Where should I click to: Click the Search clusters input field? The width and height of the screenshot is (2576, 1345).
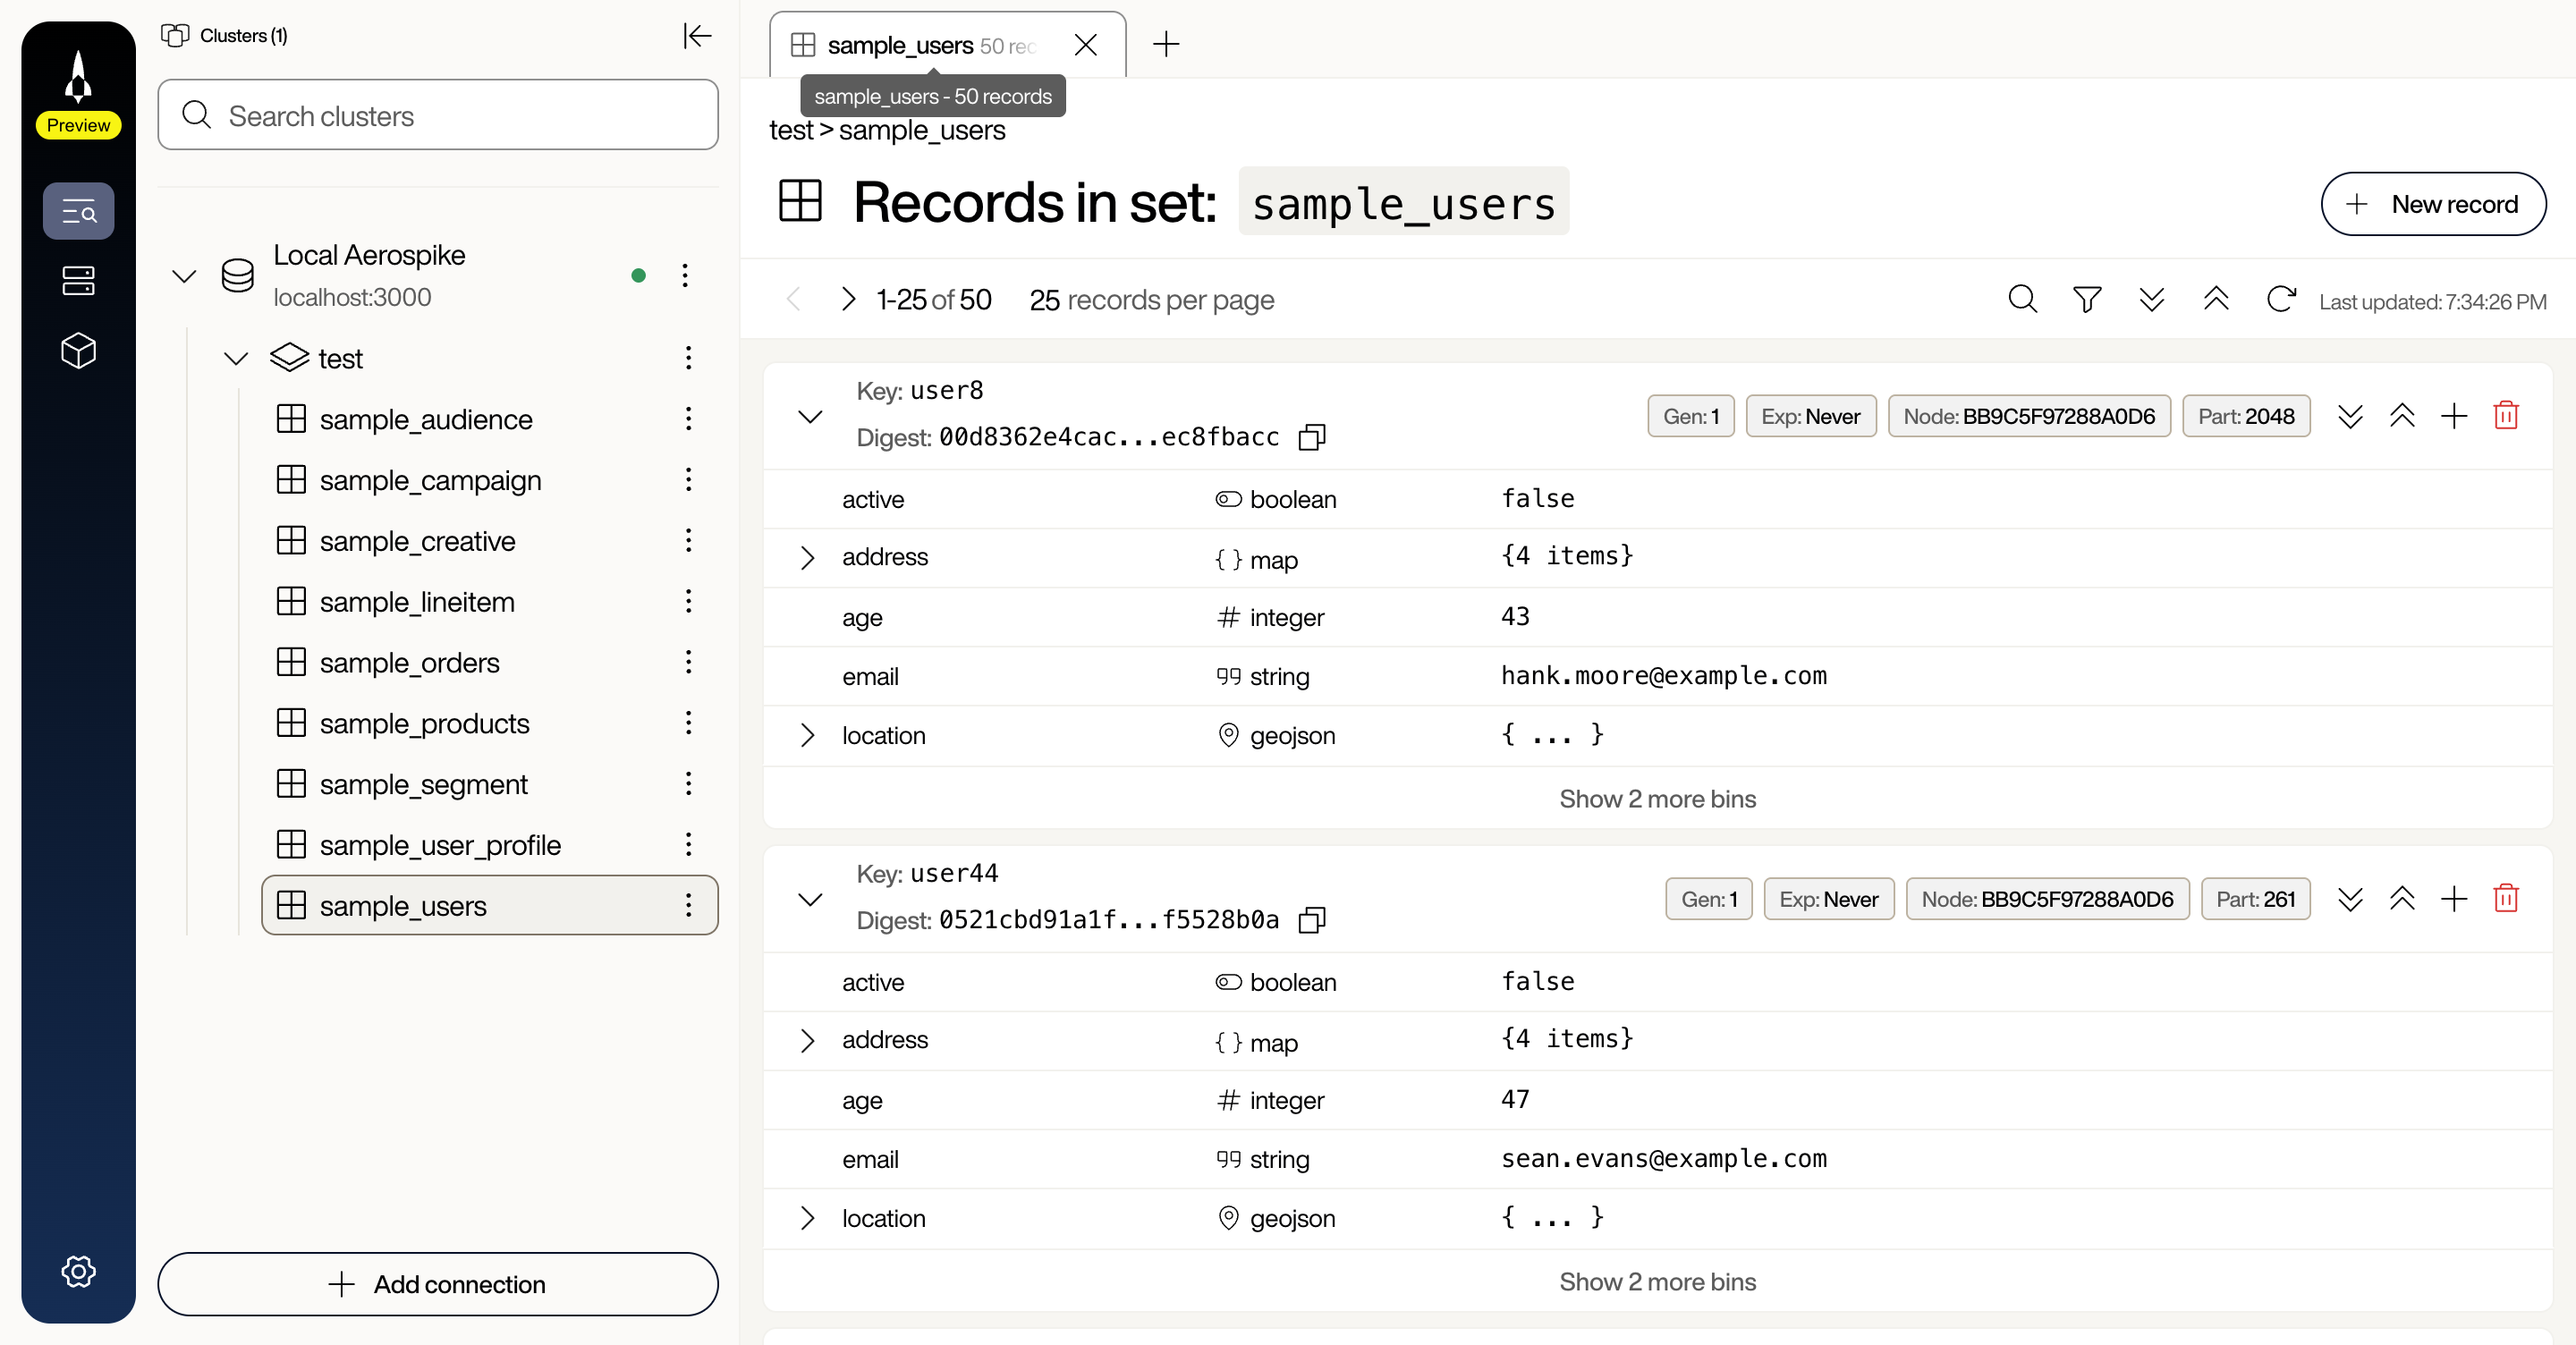tap(437, 115)
